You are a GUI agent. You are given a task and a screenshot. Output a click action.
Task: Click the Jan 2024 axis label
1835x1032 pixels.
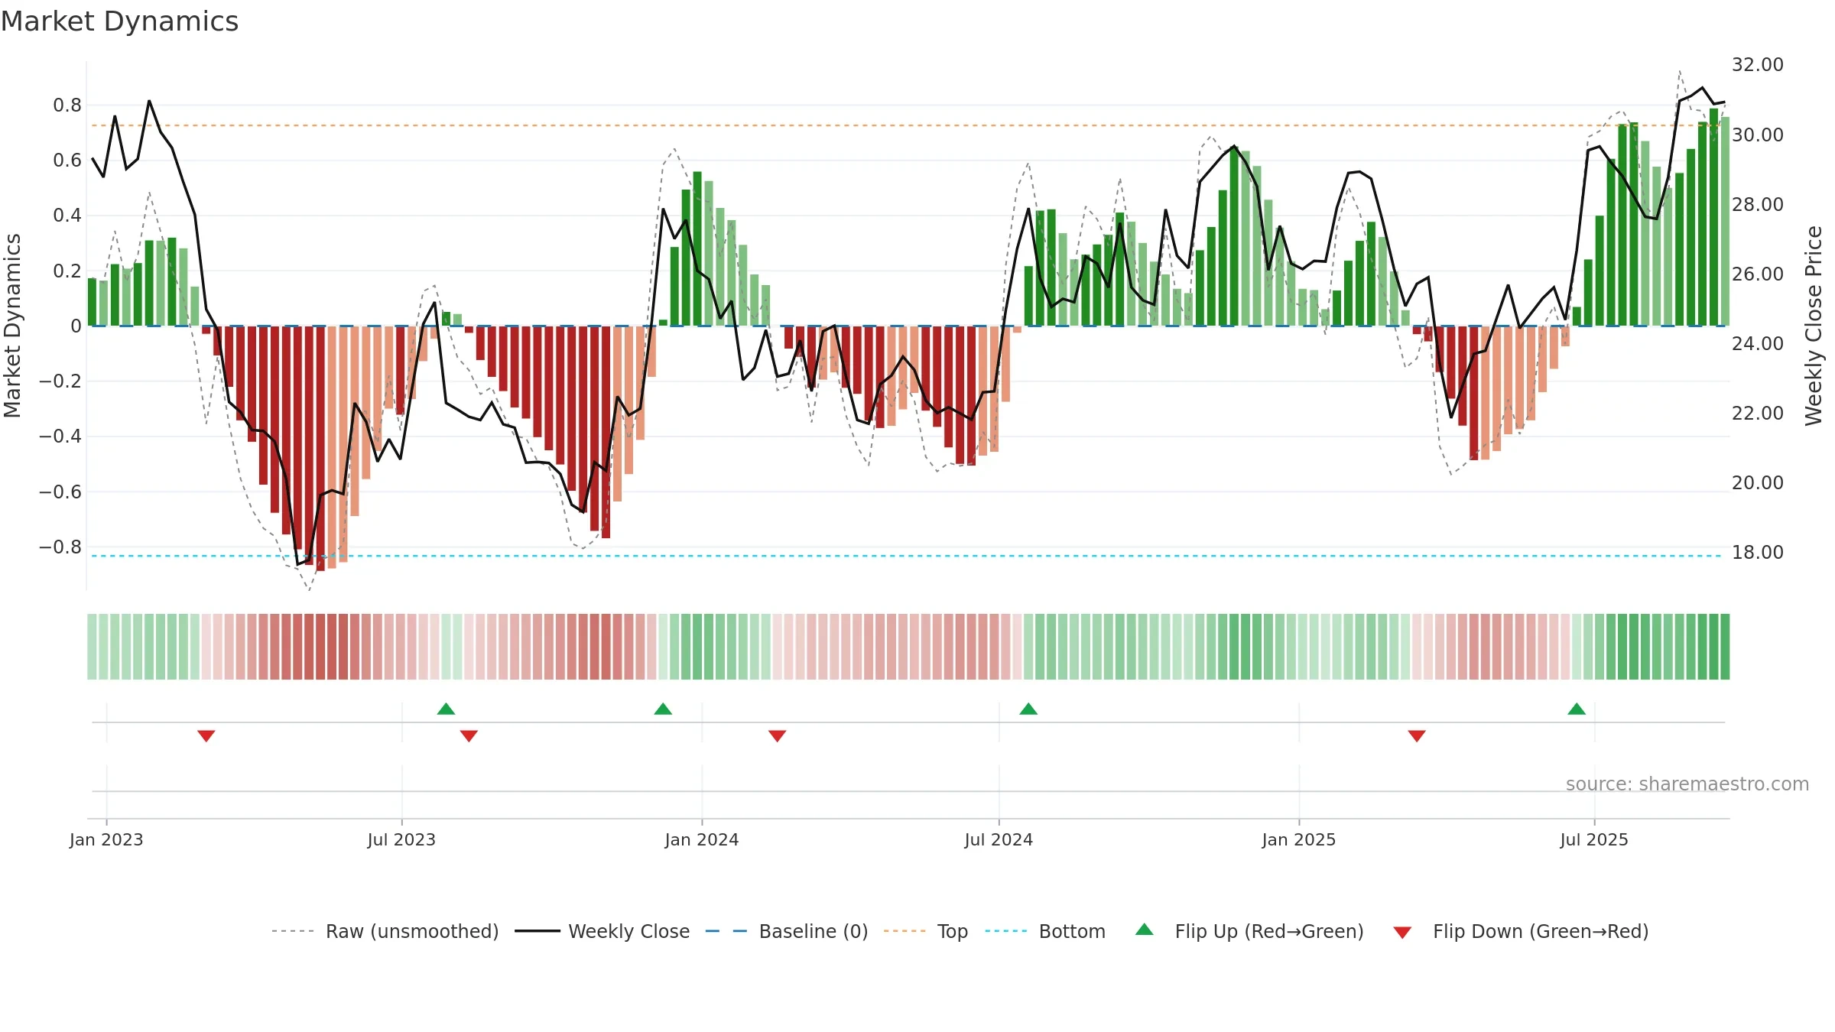pos(702,839)
